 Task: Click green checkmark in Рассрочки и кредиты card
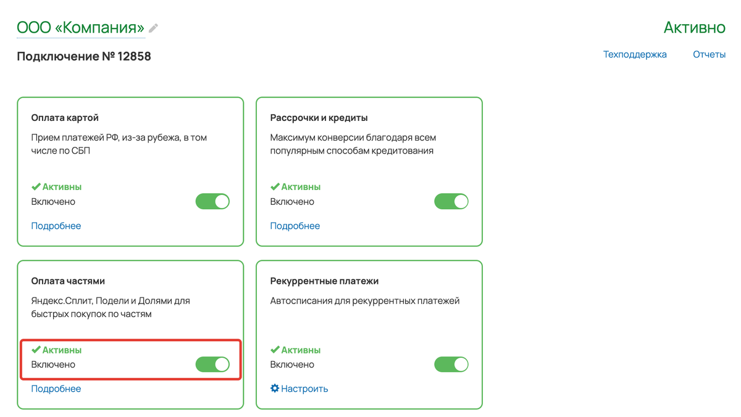(x=275, y=186)
